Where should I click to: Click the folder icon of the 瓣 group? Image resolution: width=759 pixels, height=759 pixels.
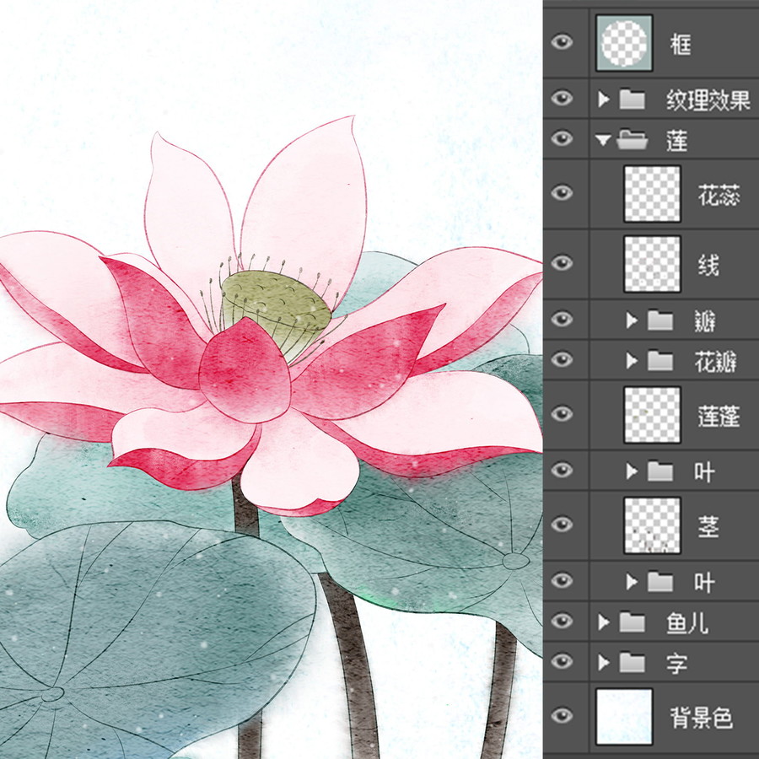tap(659, 320)
